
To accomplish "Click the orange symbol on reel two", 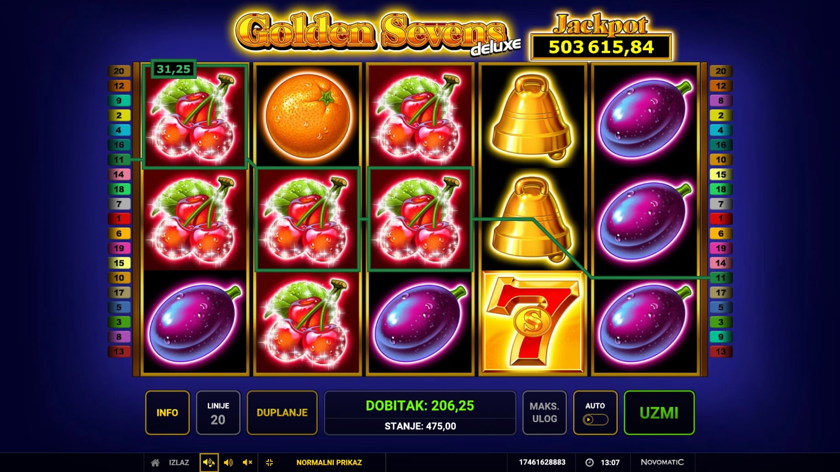I will point(308,115).
